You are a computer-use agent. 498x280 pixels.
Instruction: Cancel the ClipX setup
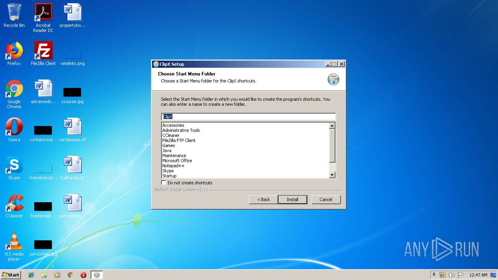[x=326, y=199]
